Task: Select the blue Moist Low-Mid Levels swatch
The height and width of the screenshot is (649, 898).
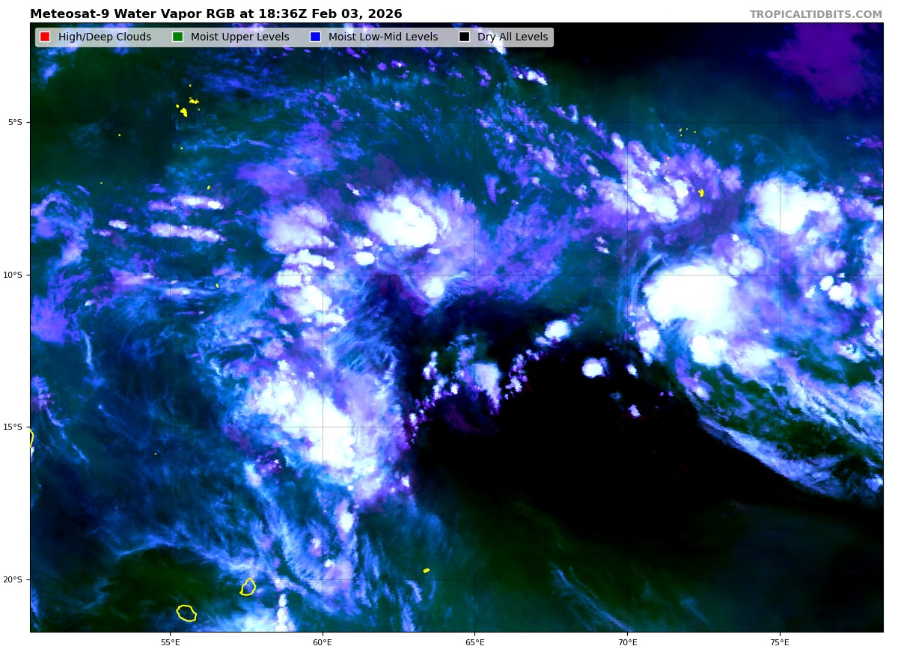Action: 315,37
